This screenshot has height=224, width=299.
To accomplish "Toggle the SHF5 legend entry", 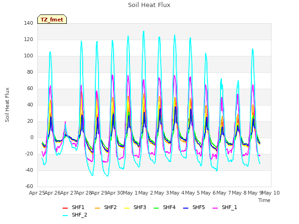I will point(194,207).
